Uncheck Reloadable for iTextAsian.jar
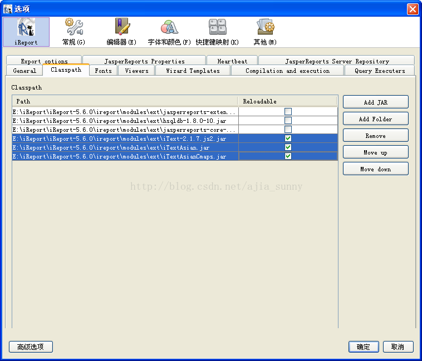This screenshot has height=361, width=422. pyautogui.click(x=288, y=147)
